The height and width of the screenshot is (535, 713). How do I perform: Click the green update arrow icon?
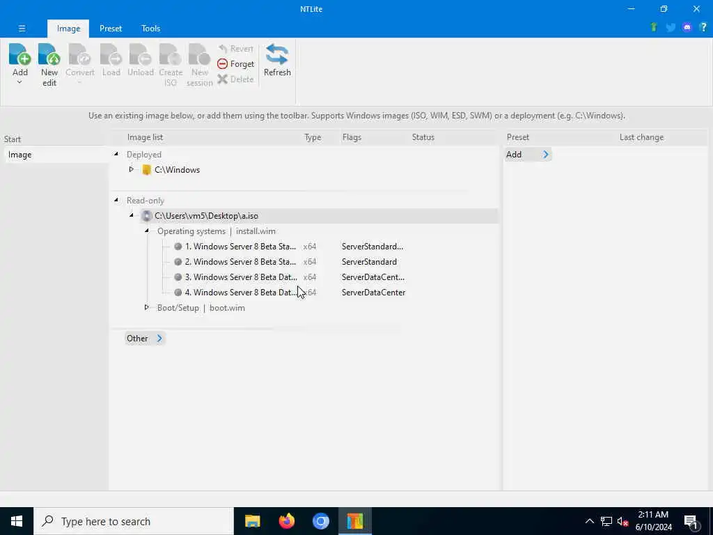click(x=654, y=27)
